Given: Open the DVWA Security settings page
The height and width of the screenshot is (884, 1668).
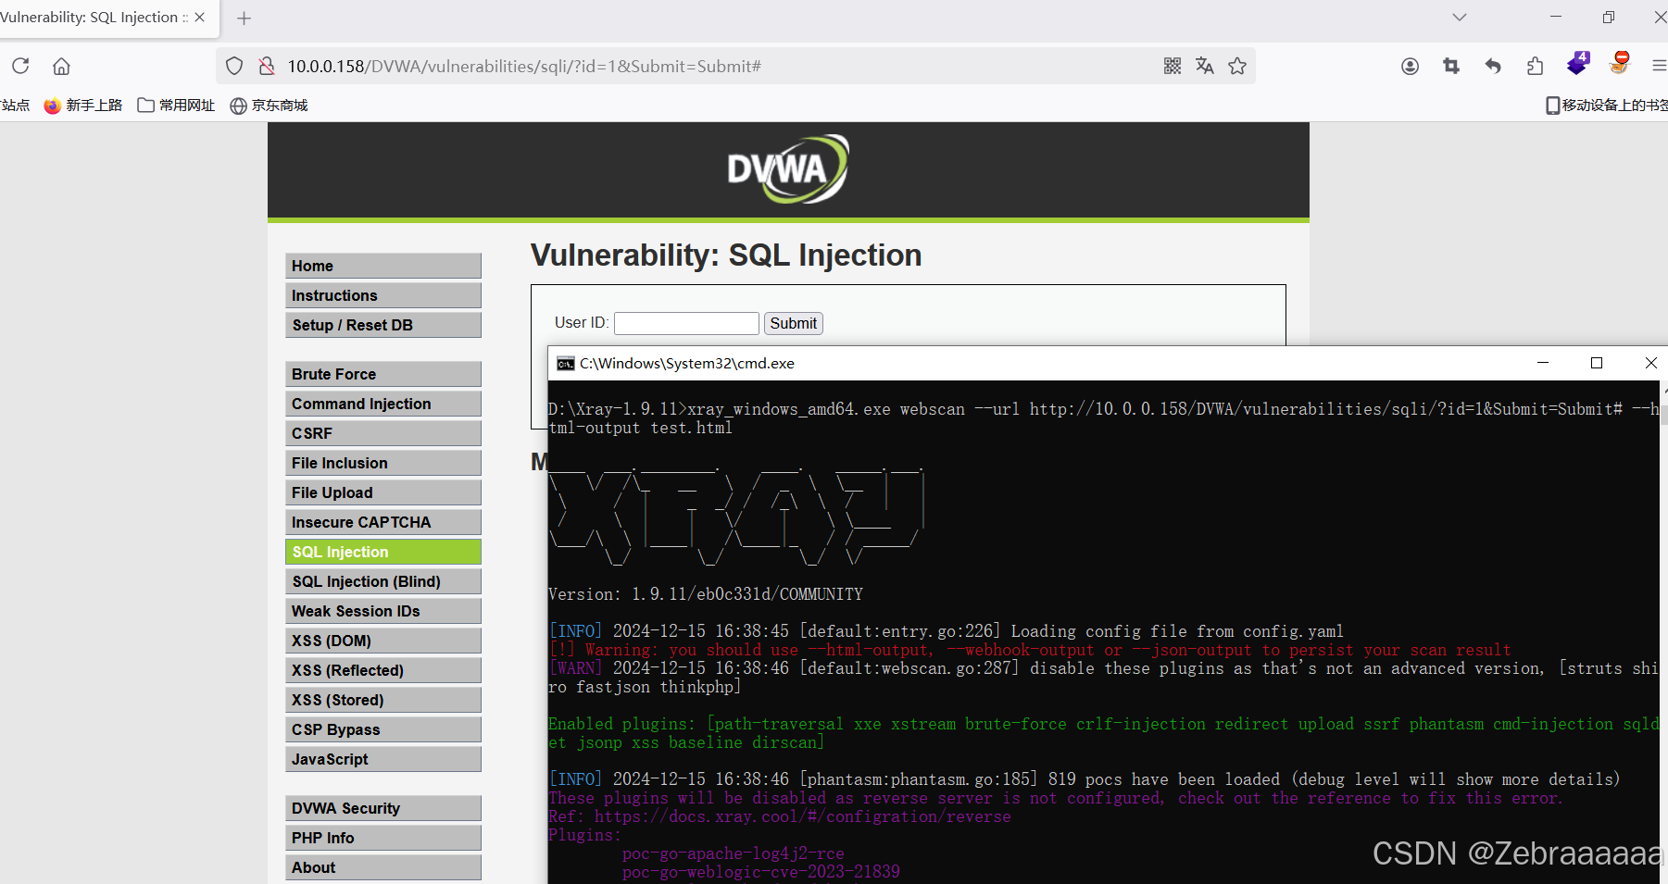Looking at the screenshot, I should coord(383,808).
